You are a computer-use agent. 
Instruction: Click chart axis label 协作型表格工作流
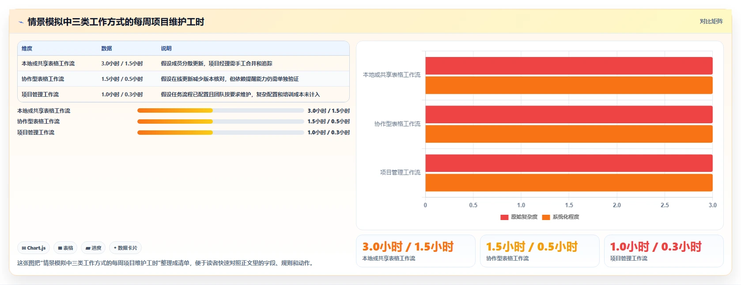pos(397,124)
